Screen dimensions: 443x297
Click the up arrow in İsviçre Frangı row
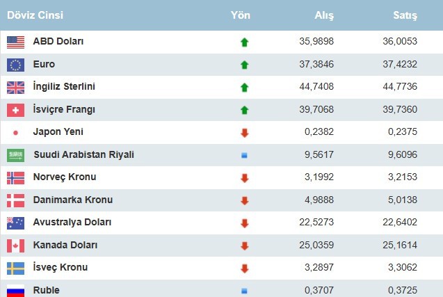(x=244, y=110)
